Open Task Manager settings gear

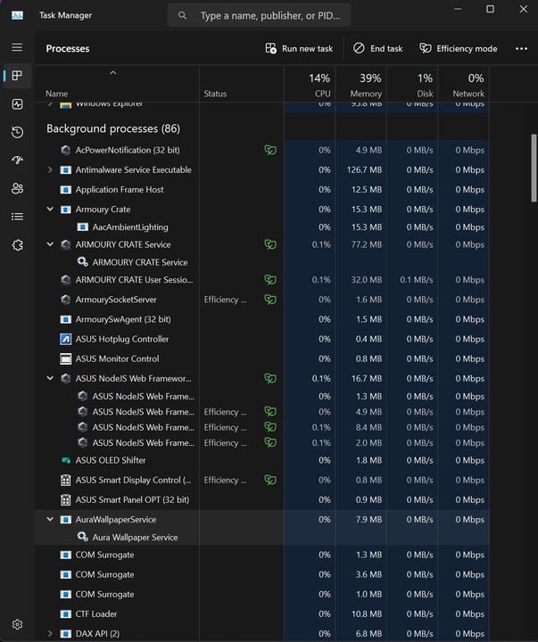pyautogui.click(x=17, y=624)
